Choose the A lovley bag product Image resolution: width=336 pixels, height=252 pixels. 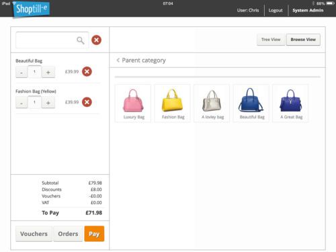pyautogui.click(x=212, y=103)
